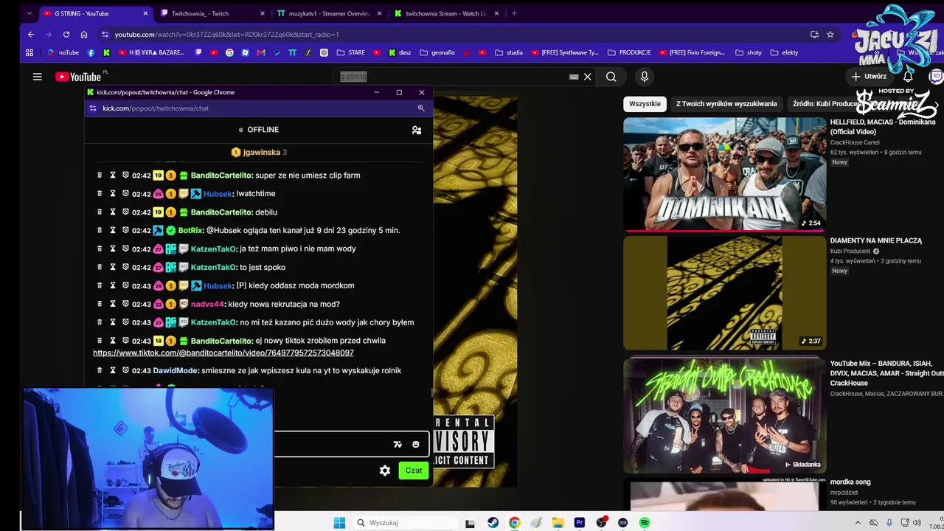This screenshot has height=531, width=944.
Task: Open Spotify from the taskbar
Action: point(645,523)
